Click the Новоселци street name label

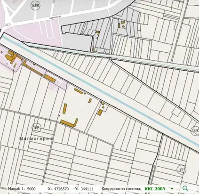[55, 17]
